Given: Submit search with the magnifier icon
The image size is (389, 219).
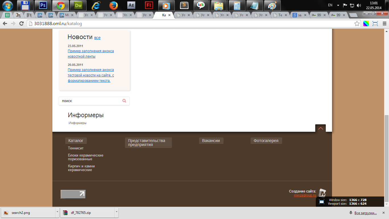Looking at the screenshot, I should pos(124,101).
